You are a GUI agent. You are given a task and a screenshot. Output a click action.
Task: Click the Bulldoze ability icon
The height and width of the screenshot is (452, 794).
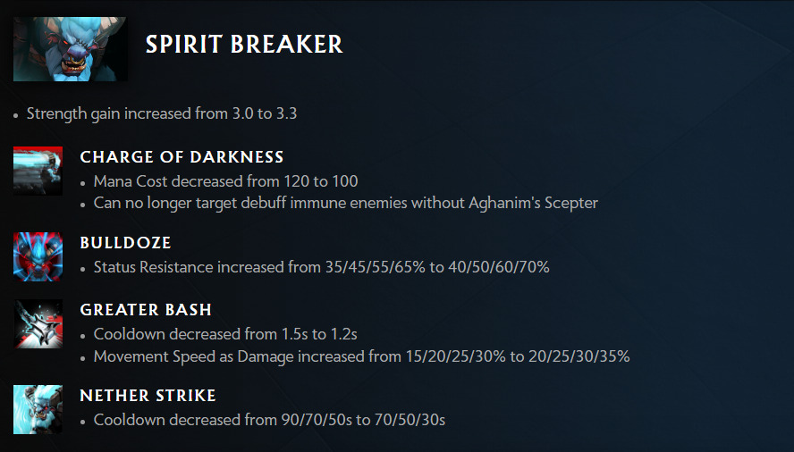click(38, 255)
